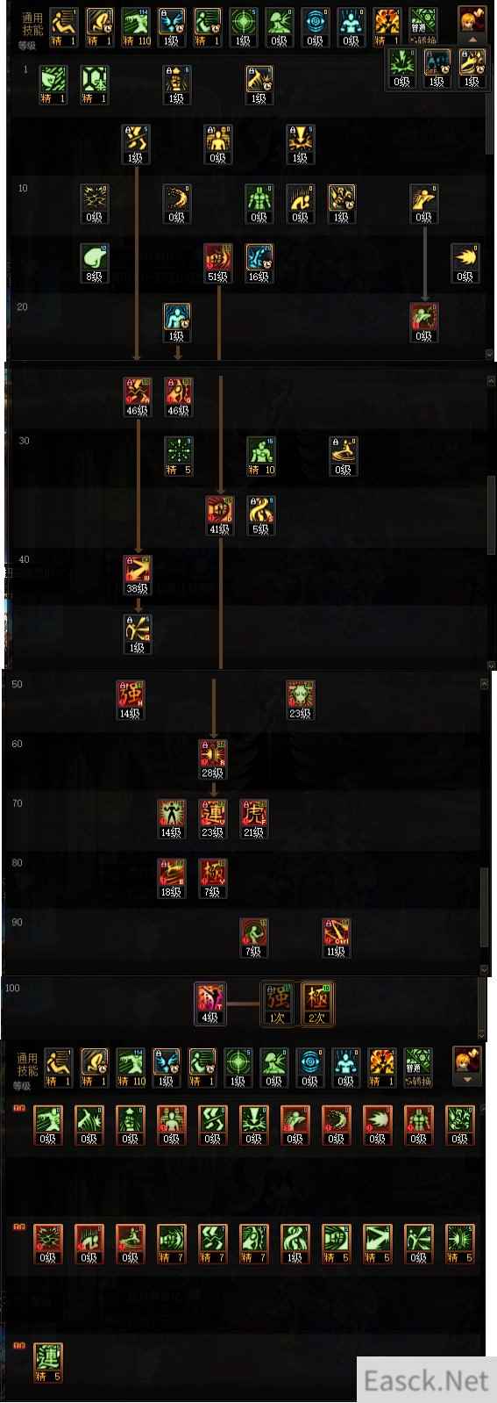497x1403 pixels.
Task: Select the 38级 skill in row 40
Action: [x=137, y=575]
